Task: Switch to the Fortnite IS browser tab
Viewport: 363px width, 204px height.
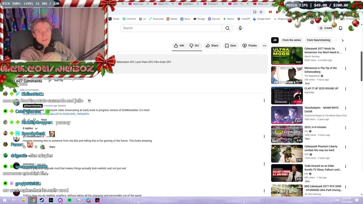Action: (213, 4)
